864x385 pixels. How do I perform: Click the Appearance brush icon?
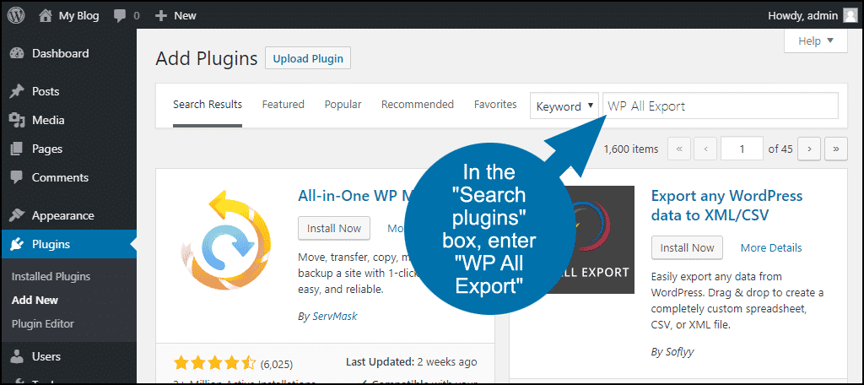(x=18, y=215)
